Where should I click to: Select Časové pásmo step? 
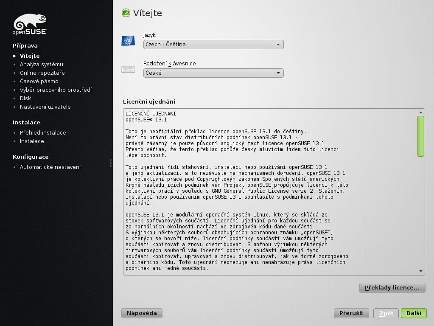point(39,81)
